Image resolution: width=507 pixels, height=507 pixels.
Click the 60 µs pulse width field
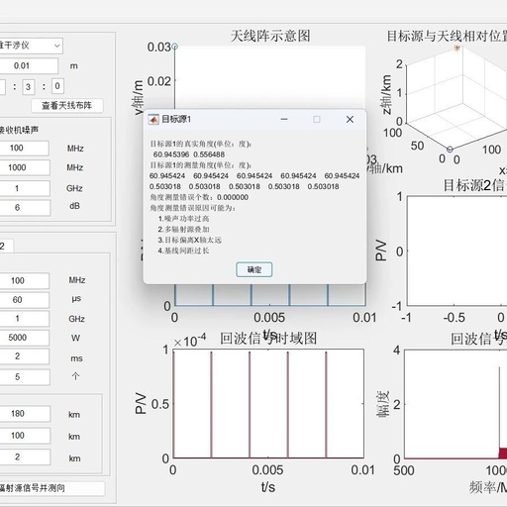pyautogui.click(x=24, y=300)
